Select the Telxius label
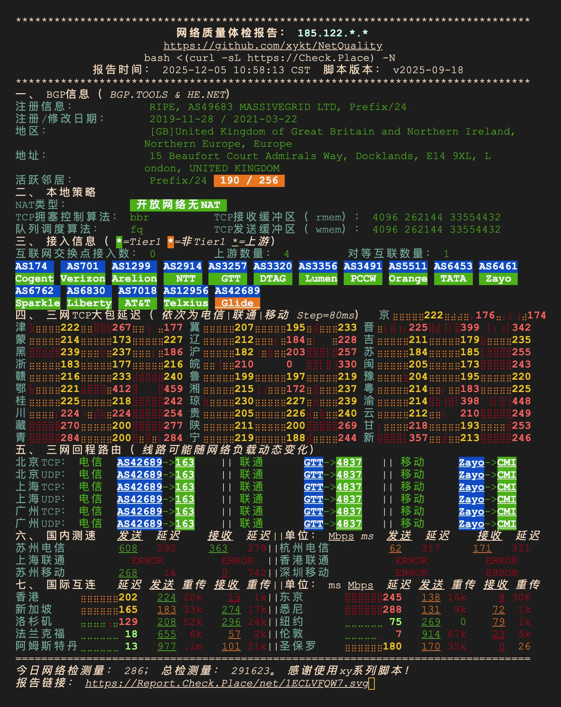This screenshot has height=707, width=561. 186,303
